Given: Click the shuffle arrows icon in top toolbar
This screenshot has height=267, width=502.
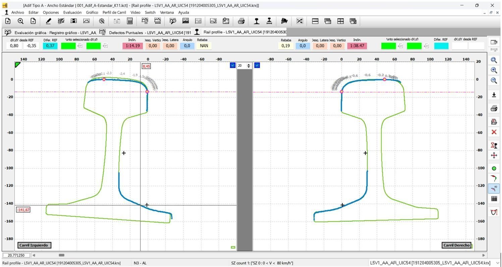Looking at the screenshot, I should [x=299, y=21].
